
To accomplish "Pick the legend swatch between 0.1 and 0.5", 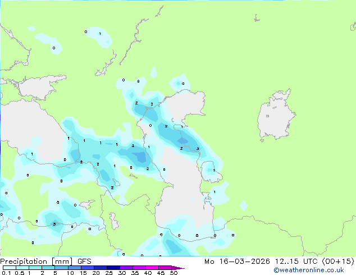I will coord(10,268).
